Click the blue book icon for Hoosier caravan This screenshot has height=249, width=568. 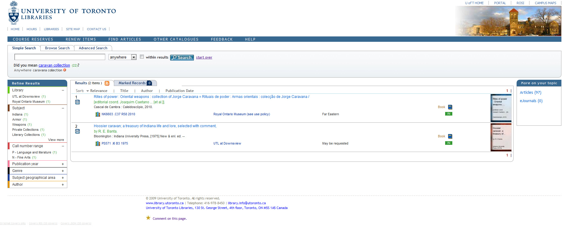pos(450,136)
